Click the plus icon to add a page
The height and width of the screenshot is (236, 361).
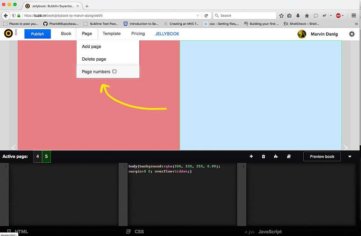point(251,156)
